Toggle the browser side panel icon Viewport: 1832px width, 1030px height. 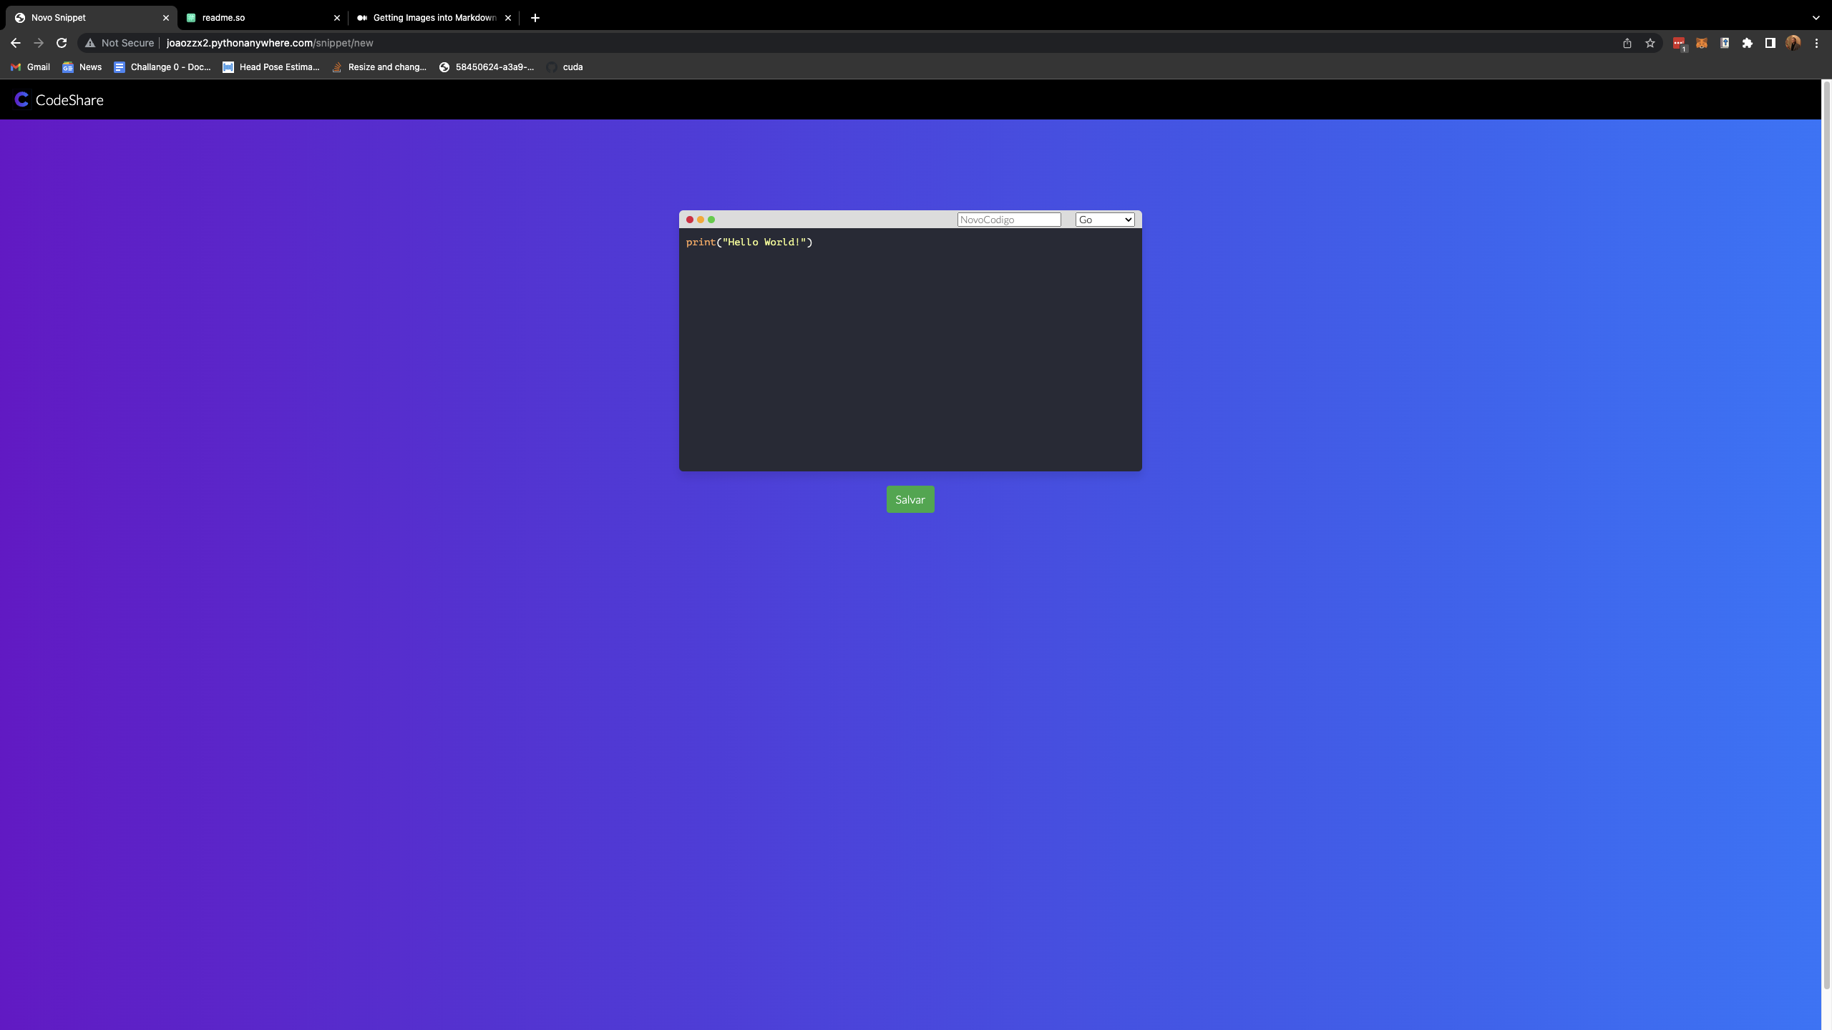coord(1770,43)
